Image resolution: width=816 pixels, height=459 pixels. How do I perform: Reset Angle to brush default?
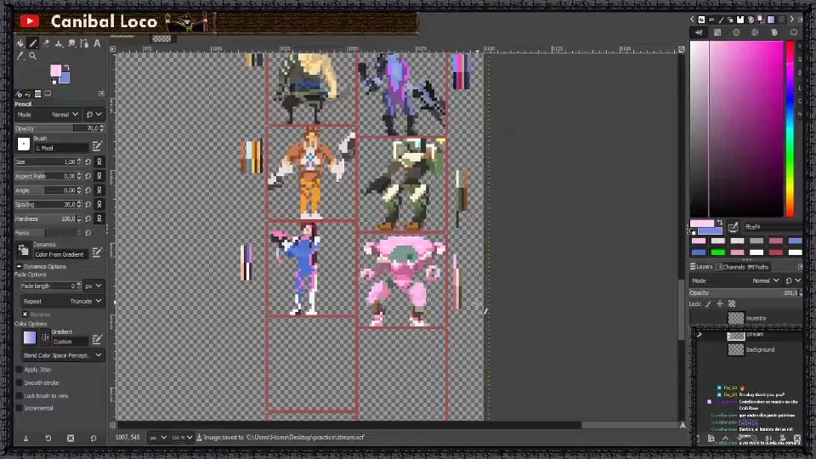(88, 190)
